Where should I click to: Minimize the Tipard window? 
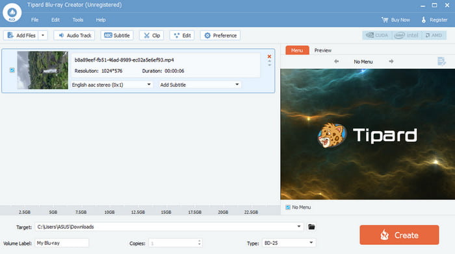(422, 5)
